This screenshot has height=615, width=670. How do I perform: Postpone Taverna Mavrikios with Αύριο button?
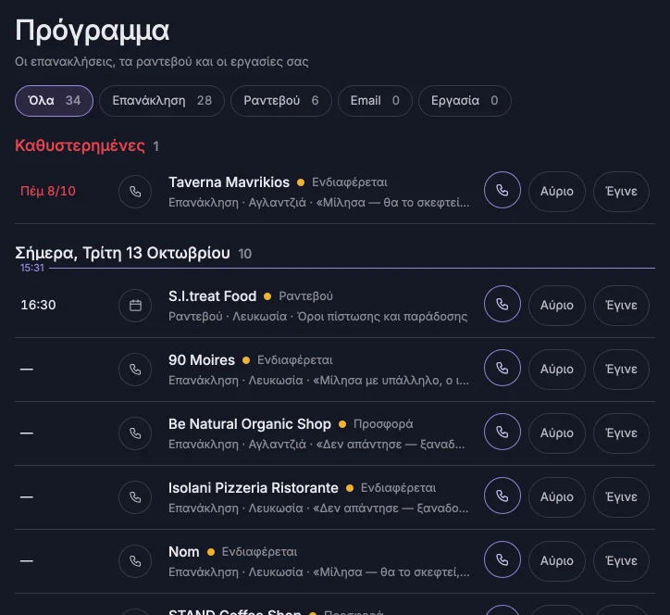pos(557,192)
